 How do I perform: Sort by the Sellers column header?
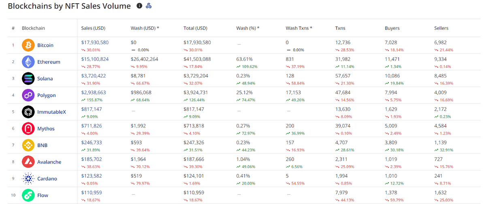click(x=441, y=28)
